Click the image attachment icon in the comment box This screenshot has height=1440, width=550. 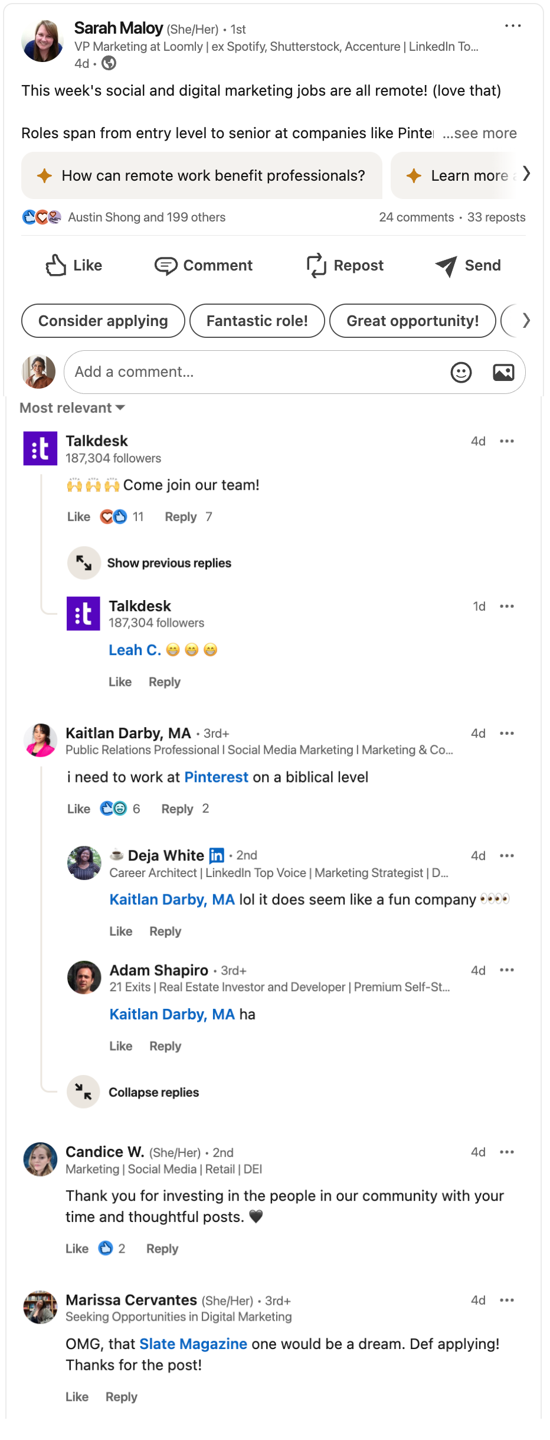[x=503, y=372]
